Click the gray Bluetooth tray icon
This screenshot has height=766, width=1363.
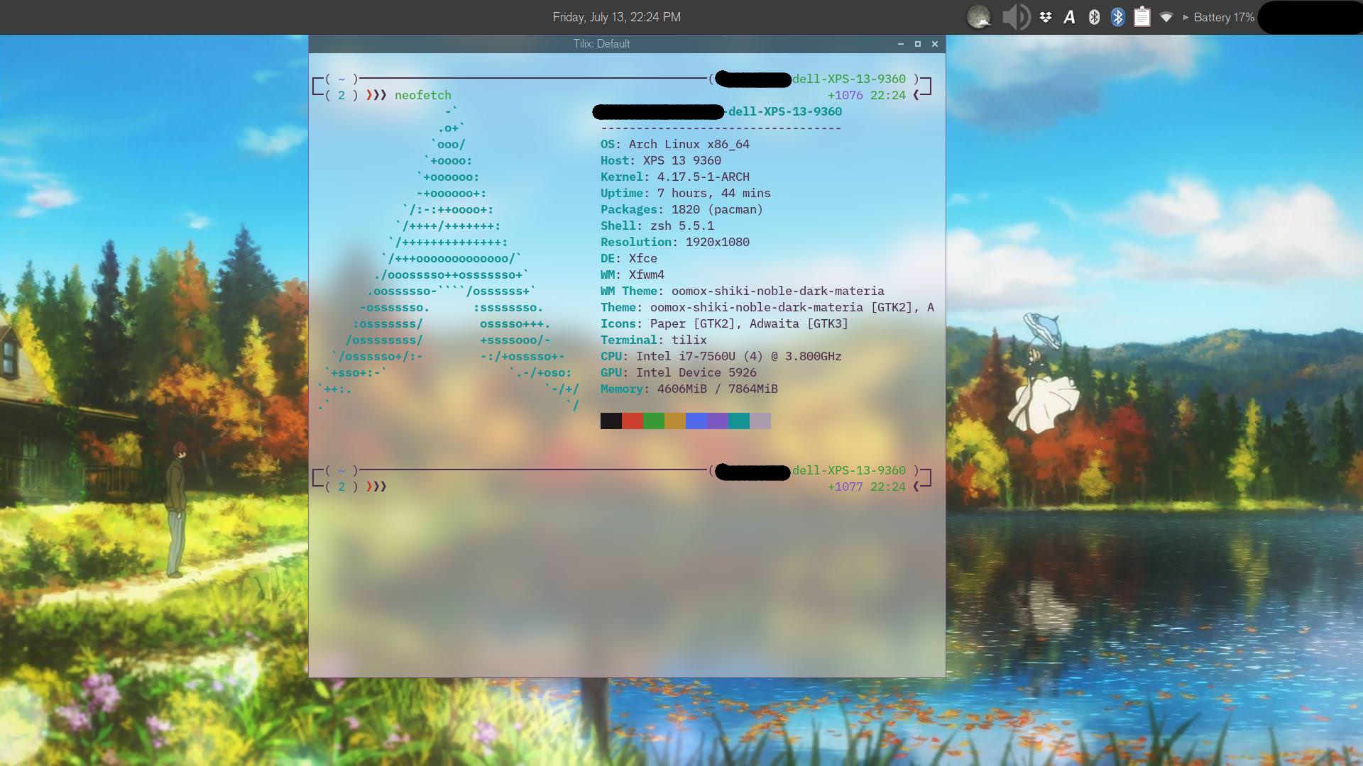click(x=1094, y=17)
